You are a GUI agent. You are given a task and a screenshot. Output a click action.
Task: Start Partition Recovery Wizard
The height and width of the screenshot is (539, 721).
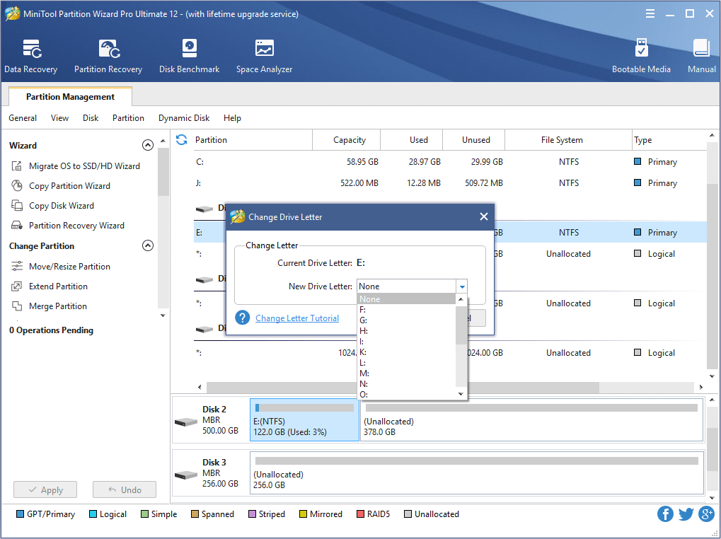pyautogui.click(x=68, y=225)
